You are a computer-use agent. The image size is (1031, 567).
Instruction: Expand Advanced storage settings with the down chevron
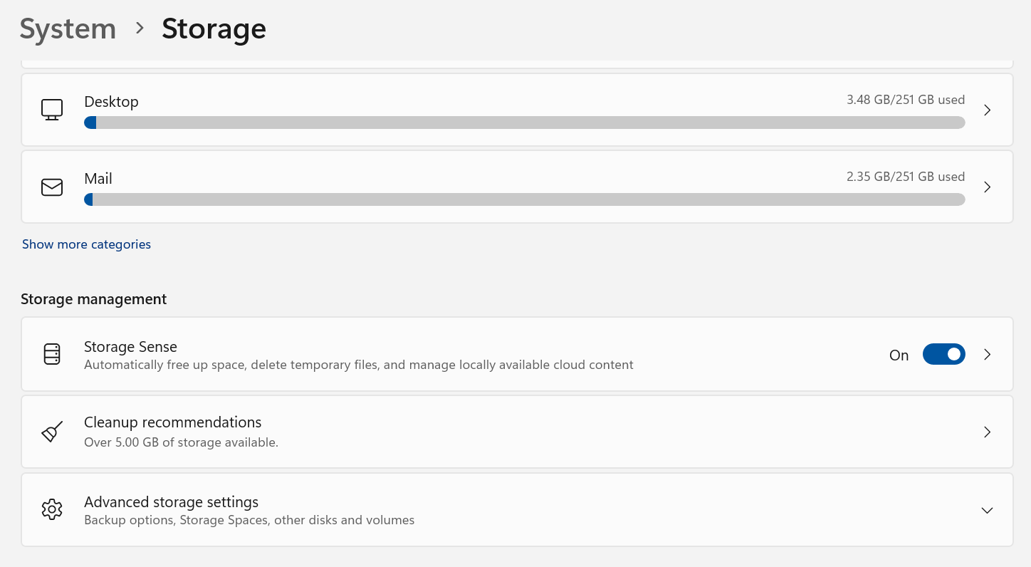pyautogui.click(x=987, y=510)
